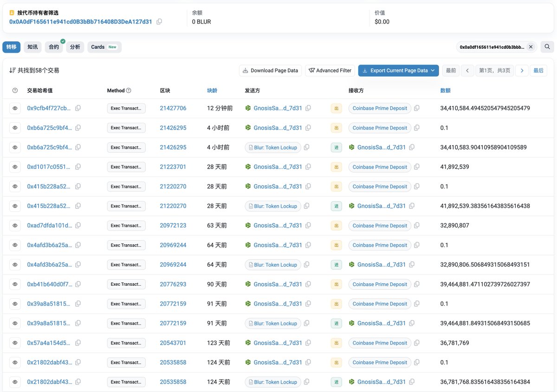Viewport: 557px width, 392px height.
Task: Jump to last page with 最后 button
Action: pyautogui.click(x=538, y=71)
